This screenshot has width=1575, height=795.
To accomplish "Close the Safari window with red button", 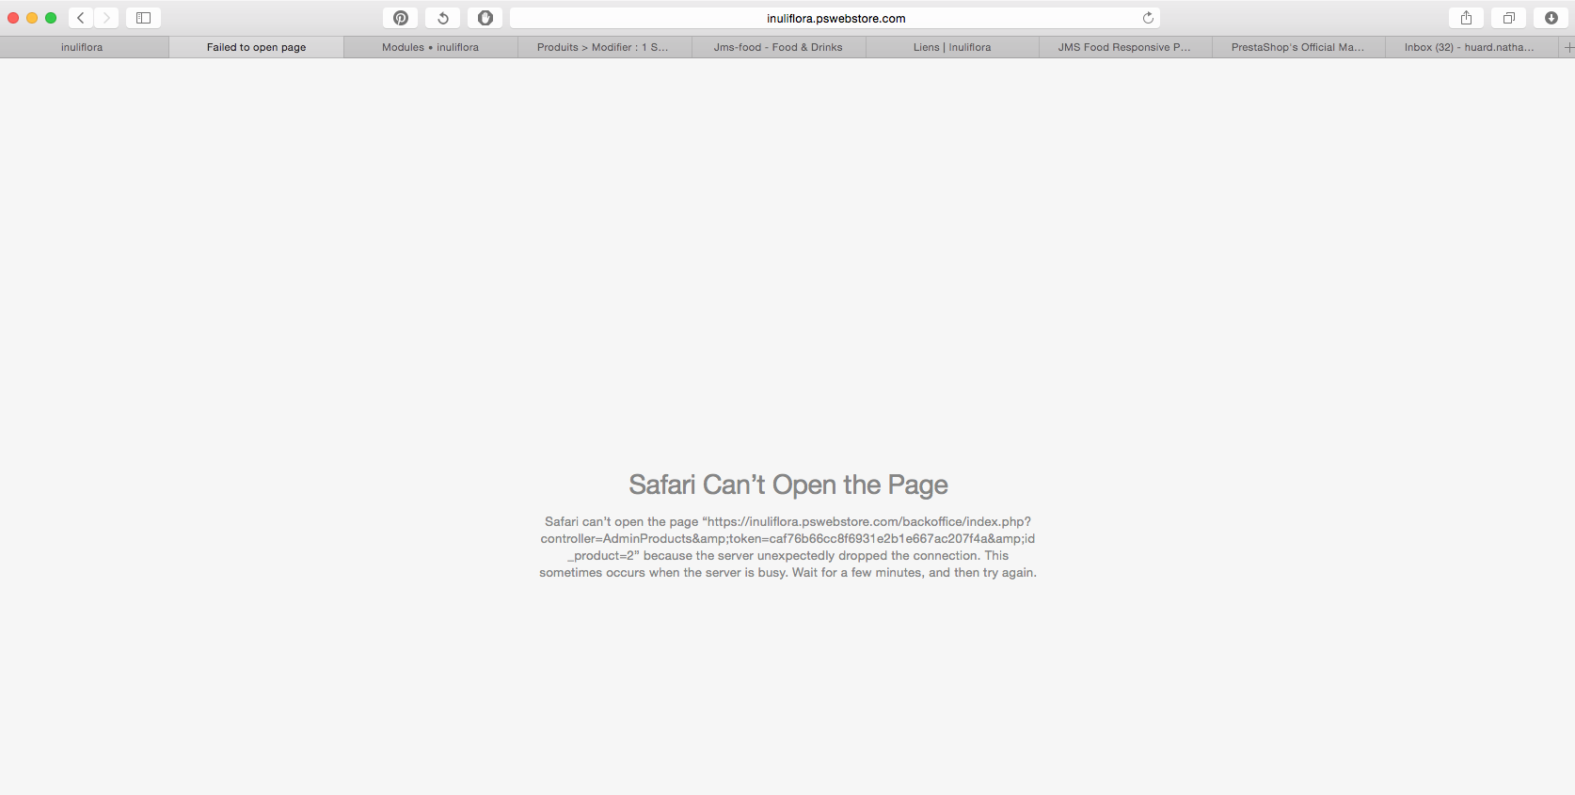I will (13, 18).
